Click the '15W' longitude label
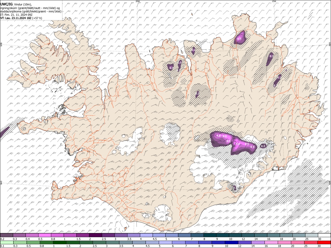Screen dimensions: 331x248 [x=274, y=1]
